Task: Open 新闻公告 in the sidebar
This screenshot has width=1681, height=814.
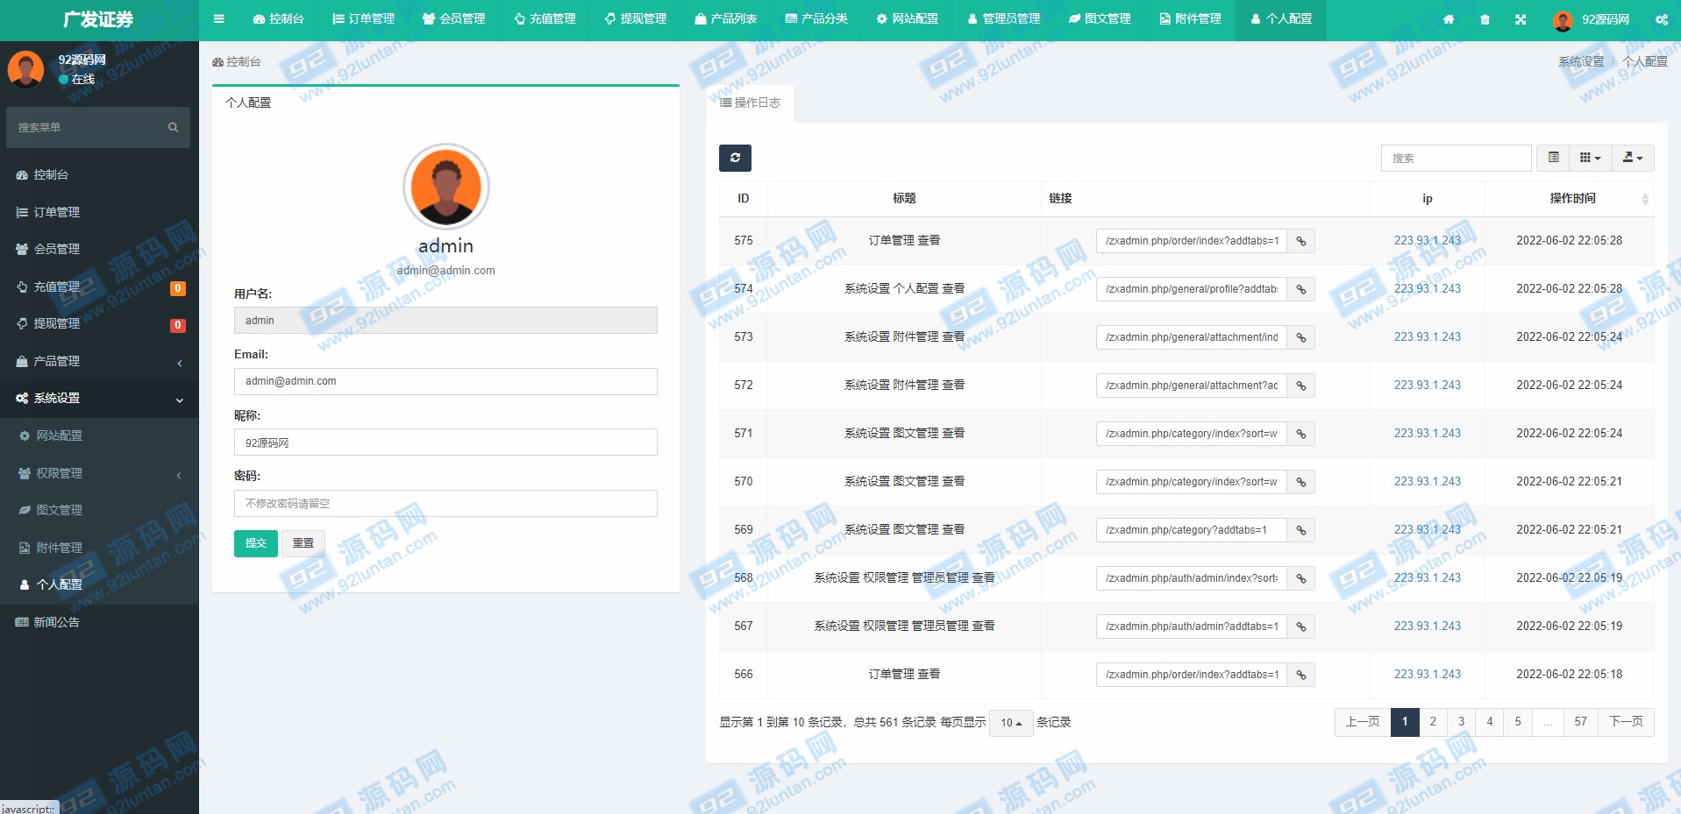Action: pos(99,622)
